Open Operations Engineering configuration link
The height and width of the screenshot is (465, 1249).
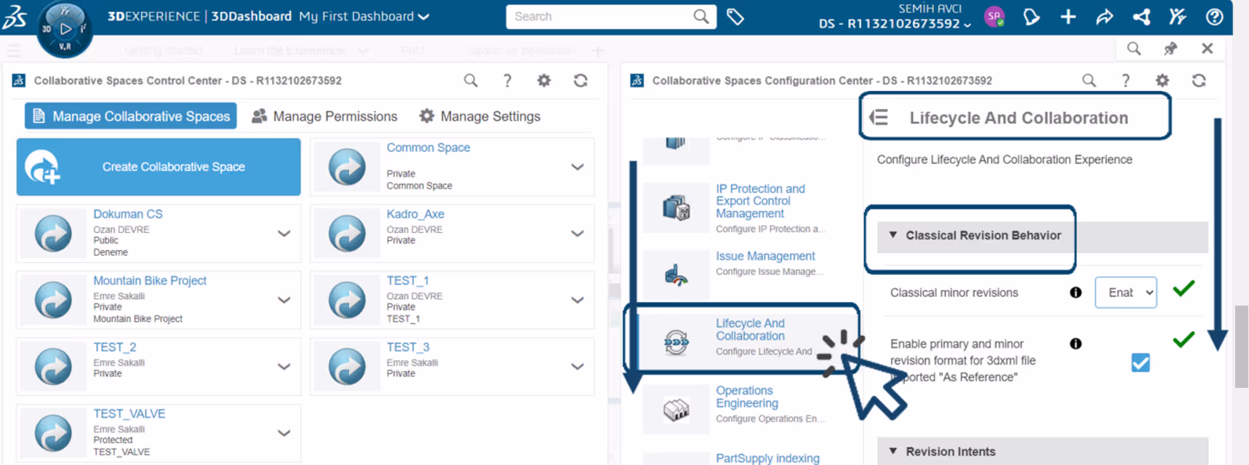coord(747,397)
